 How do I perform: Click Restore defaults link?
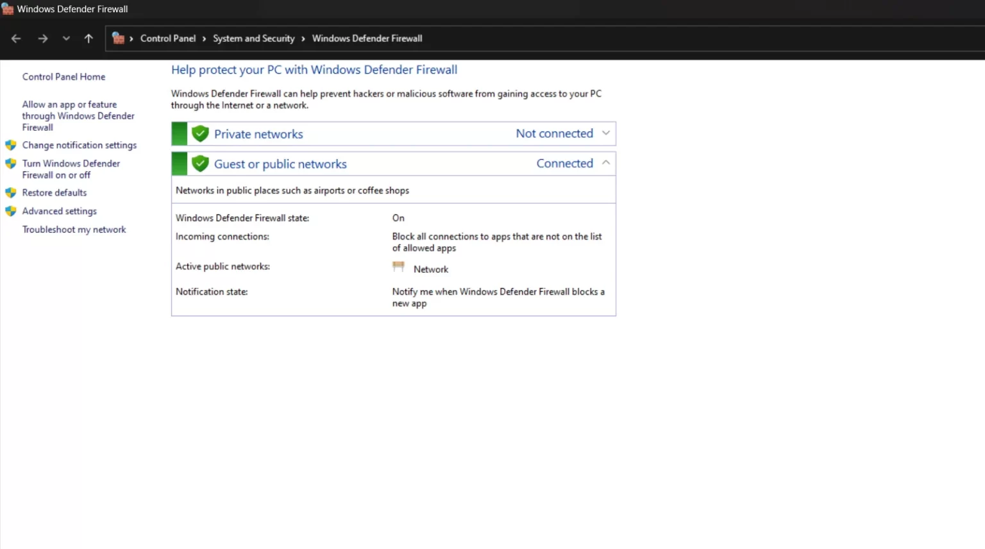55,192
